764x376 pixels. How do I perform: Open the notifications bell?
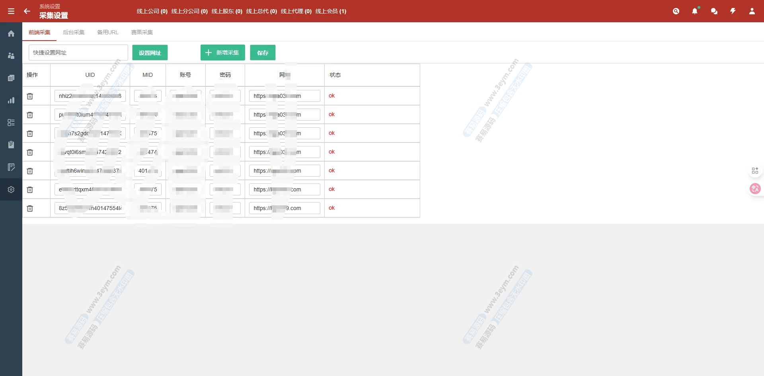click(695, 11)
